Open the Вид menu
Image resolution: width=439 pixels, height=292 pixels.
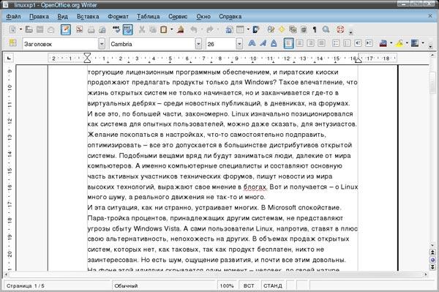click(x=63, y=17)
